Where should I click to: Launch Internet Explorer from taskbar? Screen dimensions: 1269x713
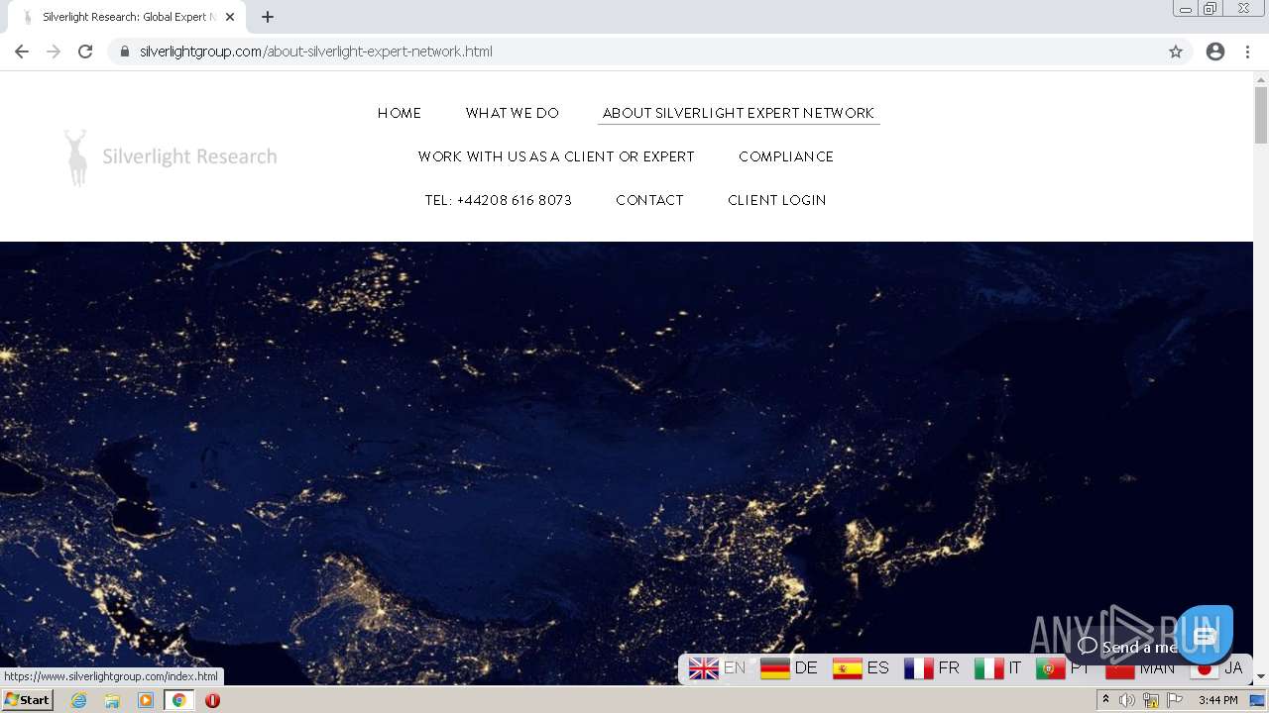[78, 700]
